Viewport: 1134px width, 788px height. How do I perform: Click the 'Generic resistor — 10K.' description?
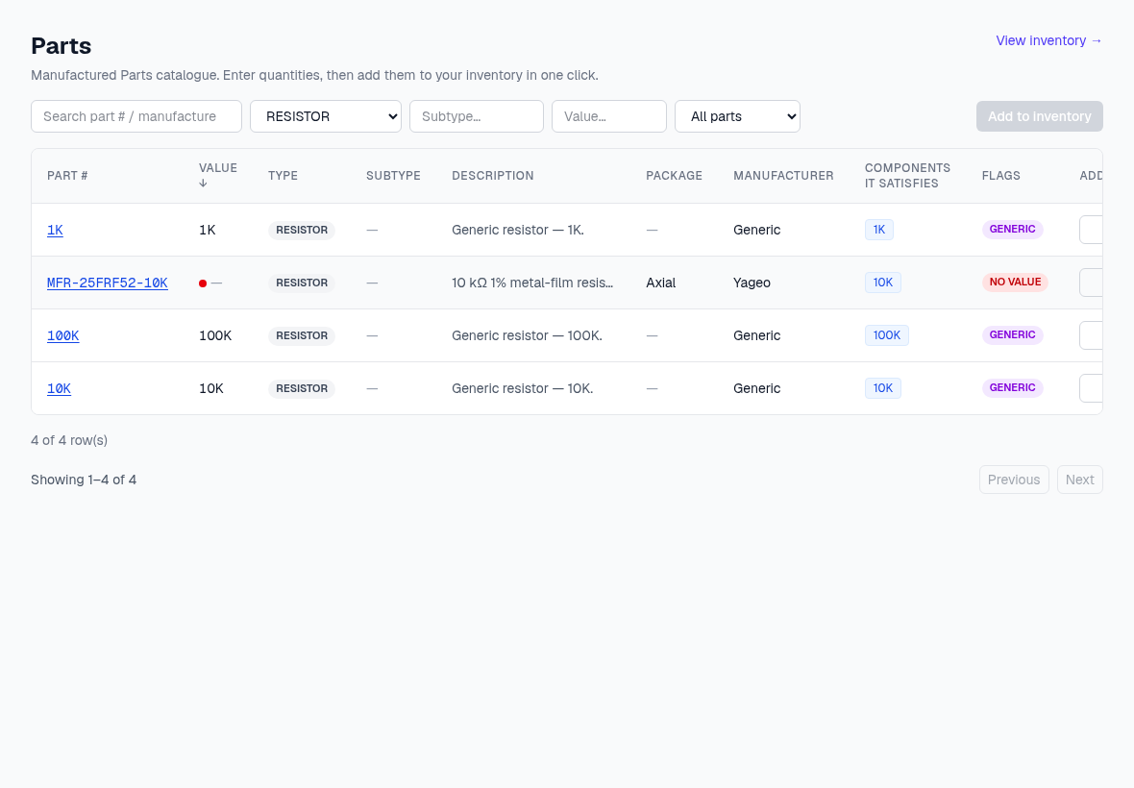[522, 388]
